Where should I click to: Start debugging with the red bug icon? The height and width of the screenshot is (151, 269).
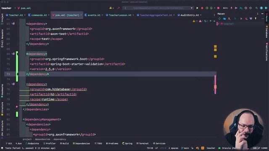(x=202, y=8)
